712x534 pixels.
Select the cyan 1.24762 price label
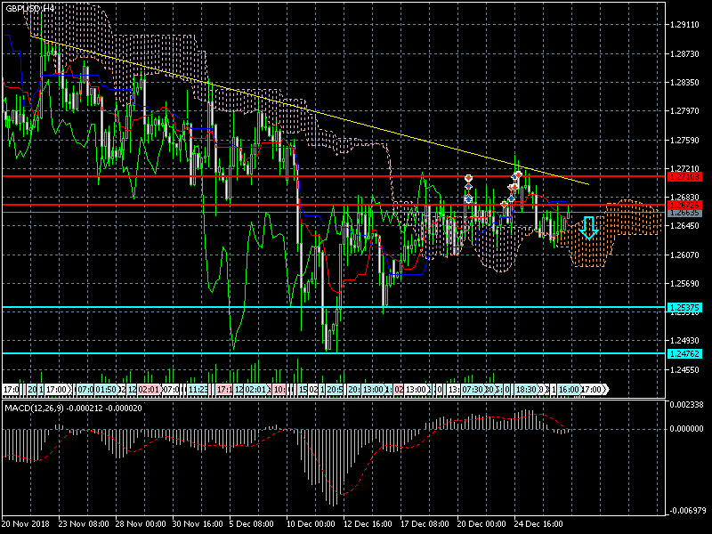point(685,353)
